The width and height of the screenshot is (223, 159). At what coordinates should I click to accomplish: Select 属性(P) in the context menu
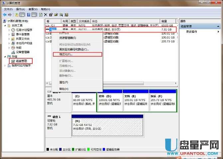(x=64, y=82)
